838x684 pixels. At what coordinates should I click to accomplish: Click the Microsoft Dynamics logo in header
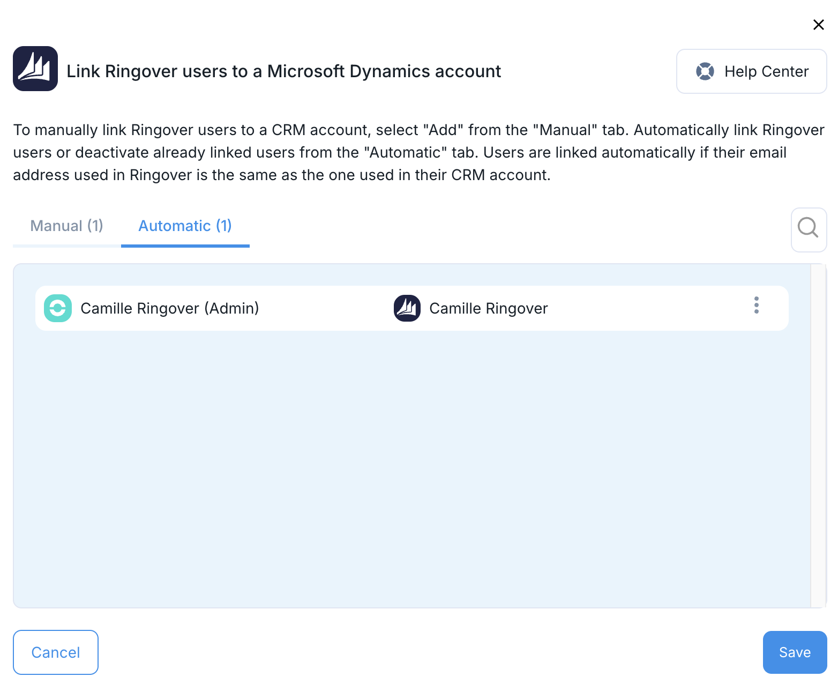pos(35,69)
